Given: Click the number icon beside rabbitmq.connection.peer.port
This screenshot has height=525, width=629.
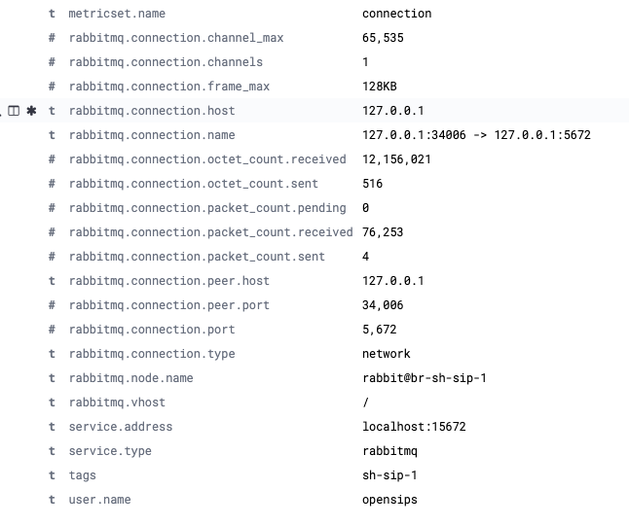Looking at the screenshot, I should pyautogui.click(x=52, y=305).
